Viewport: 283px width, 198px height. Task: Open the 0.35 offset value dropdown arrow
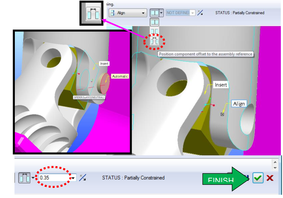point(73,178)
